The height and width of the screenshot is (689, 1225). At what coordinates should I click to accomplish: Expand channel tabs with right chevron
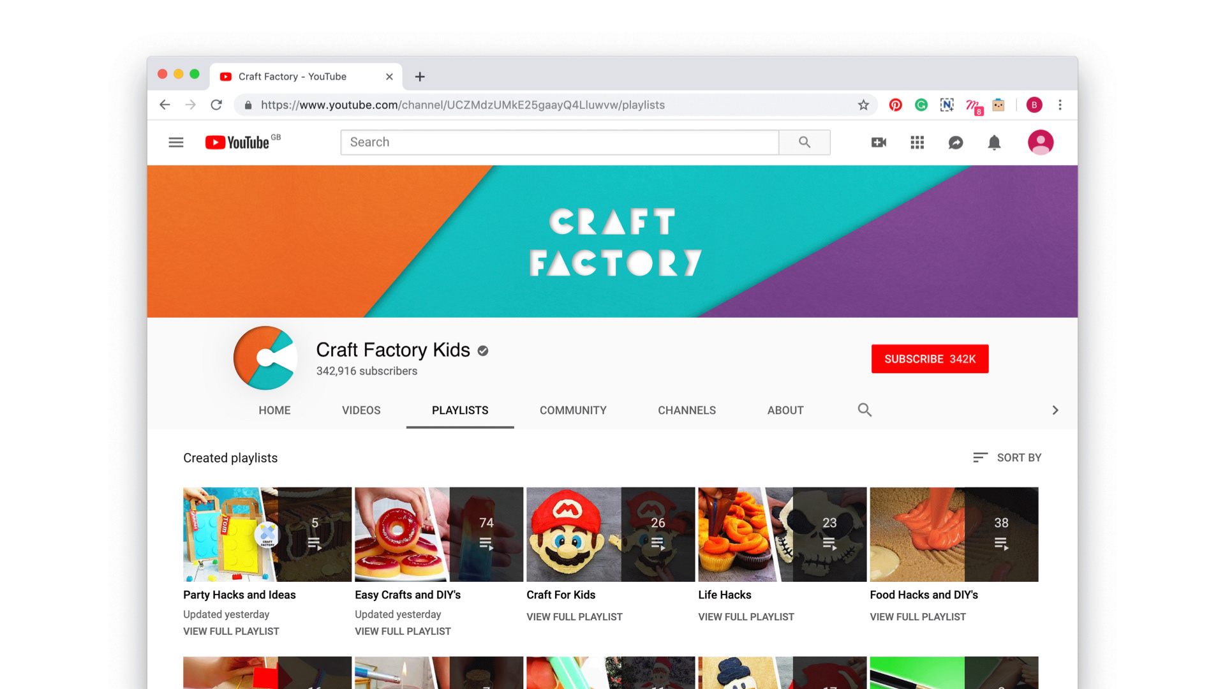click(1055, 410)
